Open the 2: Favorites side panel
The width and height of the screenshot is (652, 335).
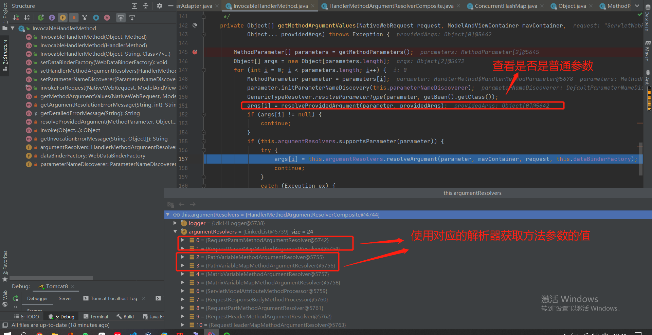(5, 266)
